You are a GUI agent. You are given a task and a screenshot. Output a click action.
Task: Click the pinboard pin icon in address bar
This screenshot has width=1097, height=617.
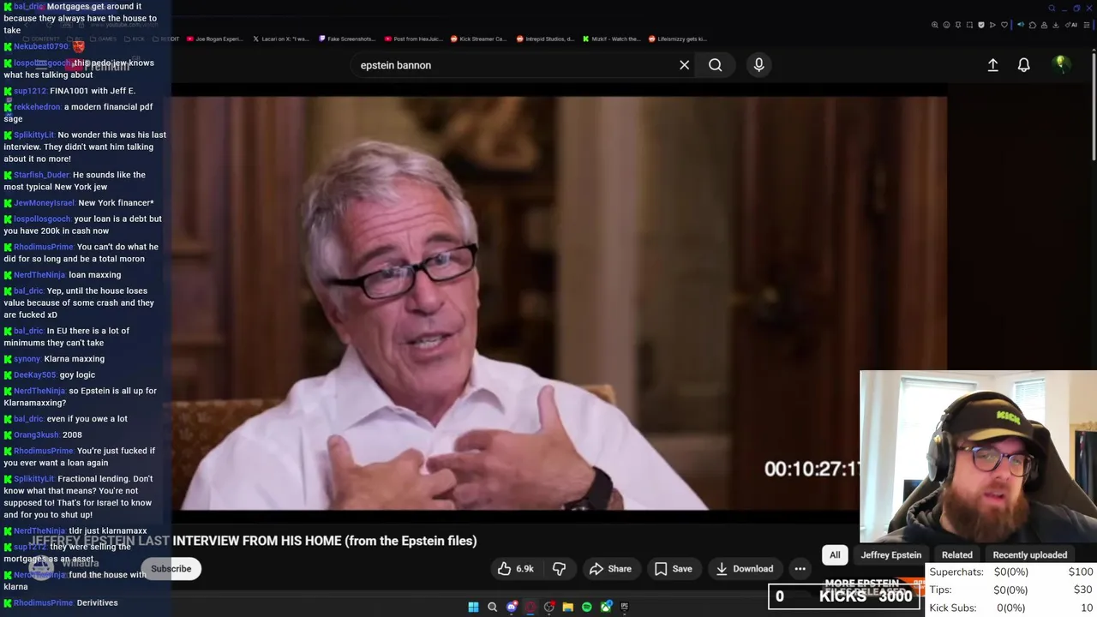pos(958,25)
